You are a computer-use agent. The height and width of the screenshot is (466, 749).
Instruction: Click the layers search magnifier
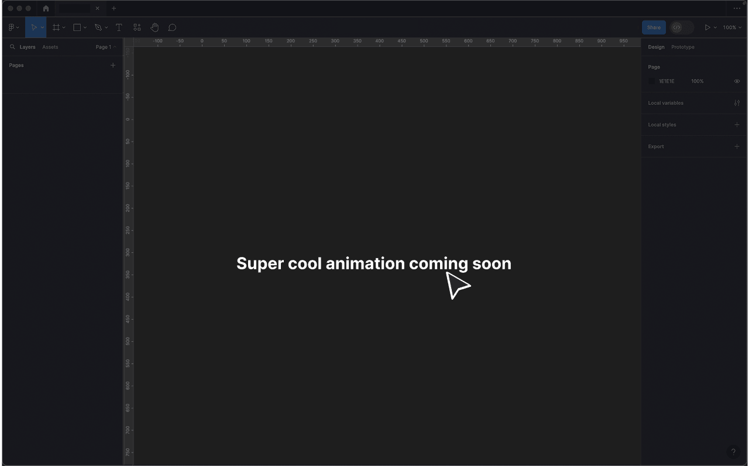click(x=12, y=47)
